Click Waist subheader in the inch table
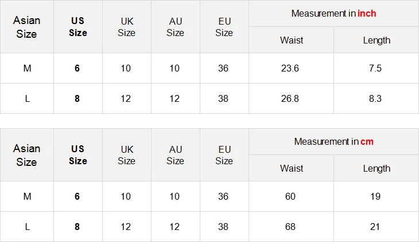Viewport: 419px width, 242px height. (x=292, y=40)
